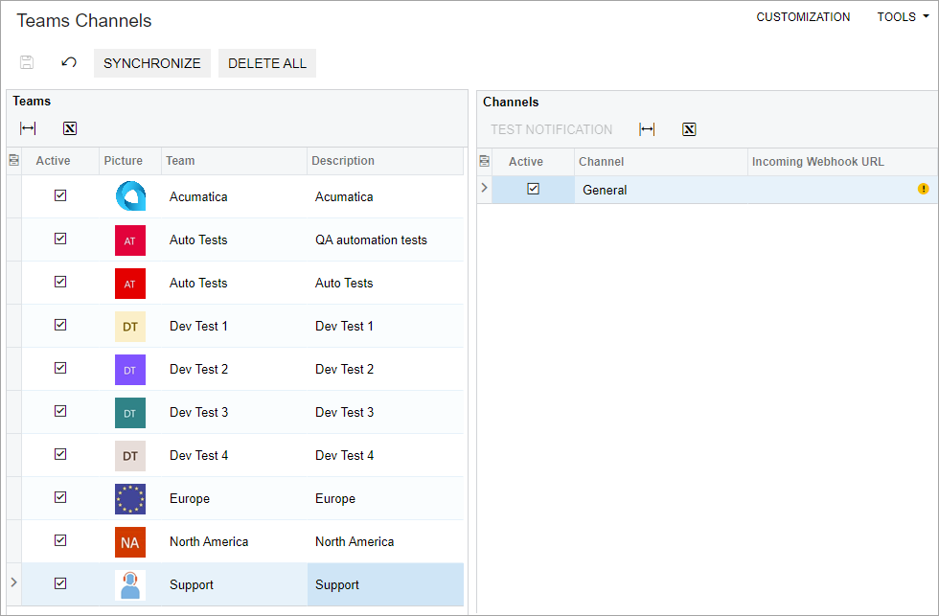The image size is (939, 616).
Task: Uncheck Active for the Acumatica team
Action: pos(60,195)
